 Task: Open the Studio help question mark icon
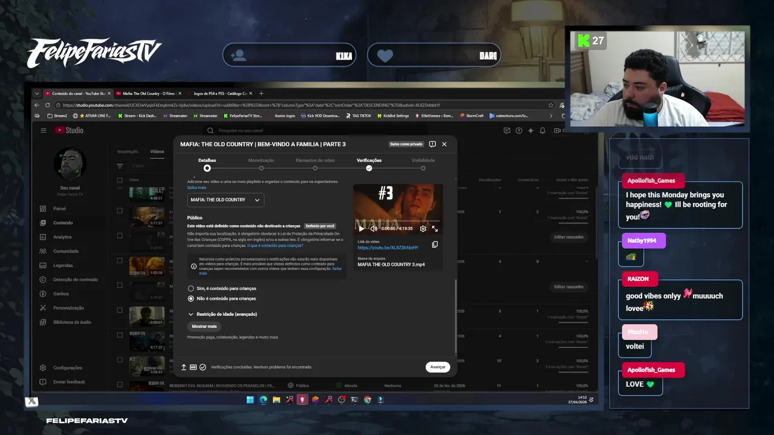point(519,130)
